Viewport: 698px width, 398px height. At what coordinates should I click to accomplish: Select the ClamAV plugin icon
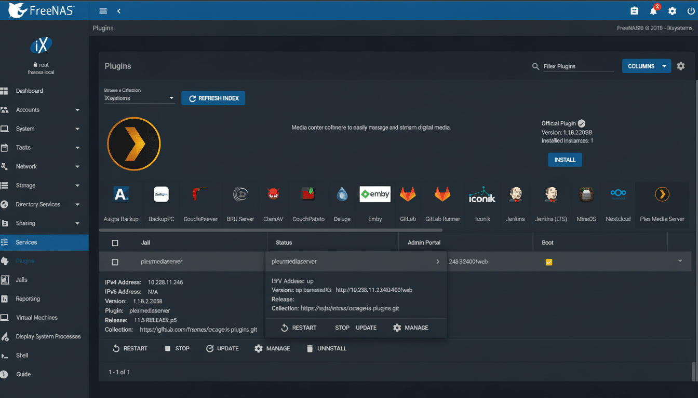pyautogui.click(x=273, y=194)
